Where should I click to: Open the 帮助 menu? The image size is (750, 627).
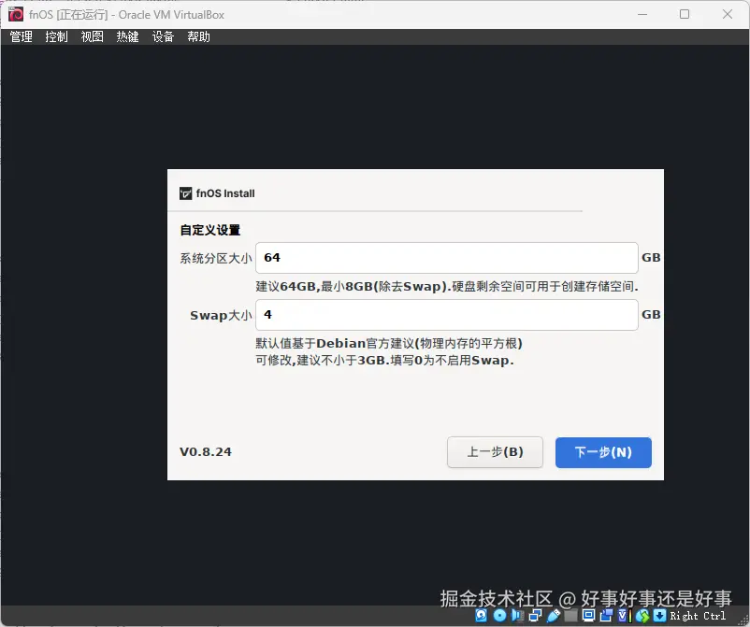[x=198, y=36]
